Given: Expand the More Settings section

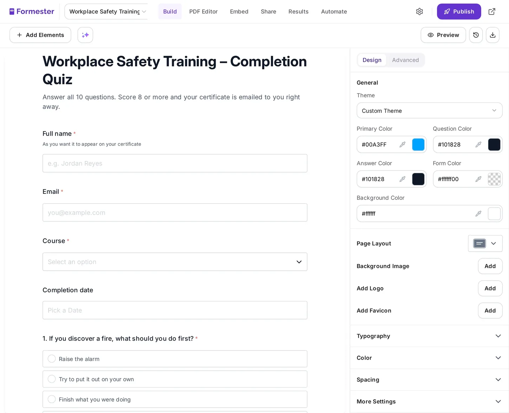Looking at the screenshot, I should [x=429, y=402].
